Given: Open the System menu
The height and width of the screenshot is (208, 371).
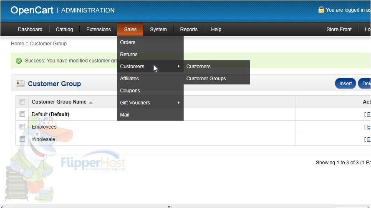Looking at the screenshot, I should (158, 30).
